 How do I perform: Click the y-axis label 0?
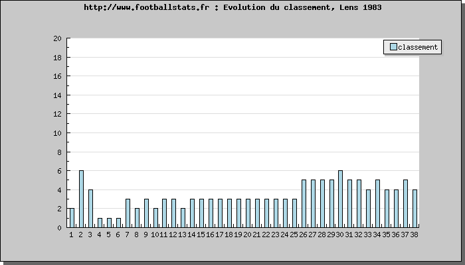(59, 228)
